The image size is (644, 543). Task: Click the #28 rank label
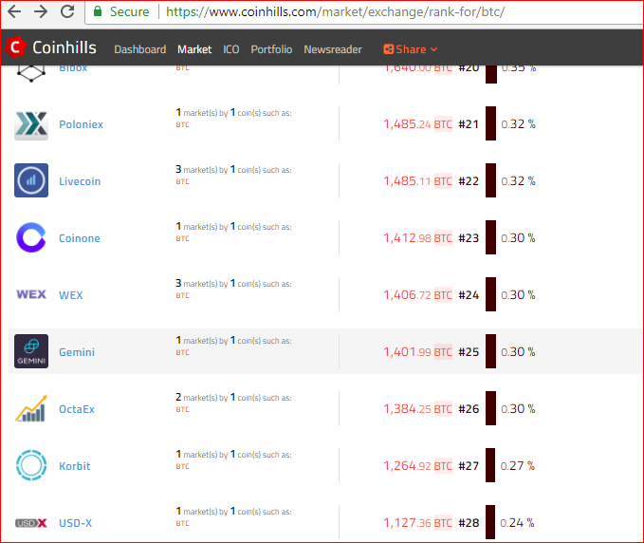tap(469, 522)
